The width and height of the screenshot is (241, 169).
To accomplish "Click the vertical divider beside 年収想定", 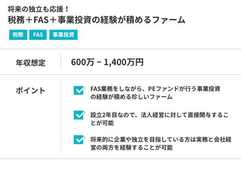I will [61, 62].
